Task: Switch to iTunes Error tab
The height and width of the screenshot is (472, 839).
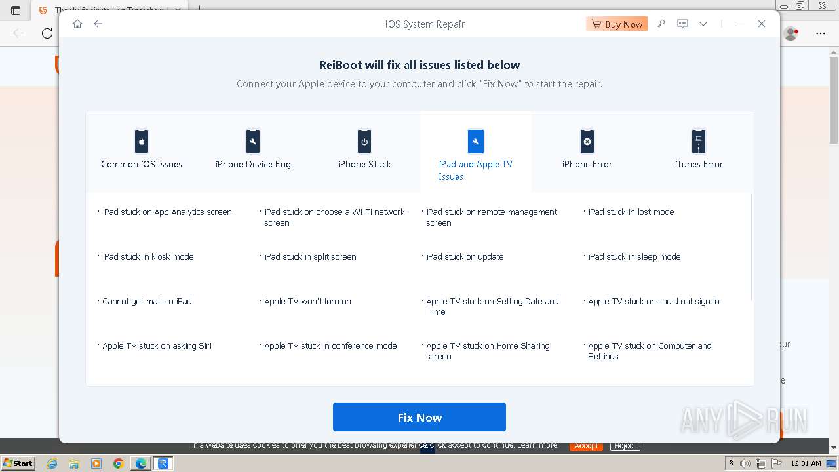Action: point(699,152)
